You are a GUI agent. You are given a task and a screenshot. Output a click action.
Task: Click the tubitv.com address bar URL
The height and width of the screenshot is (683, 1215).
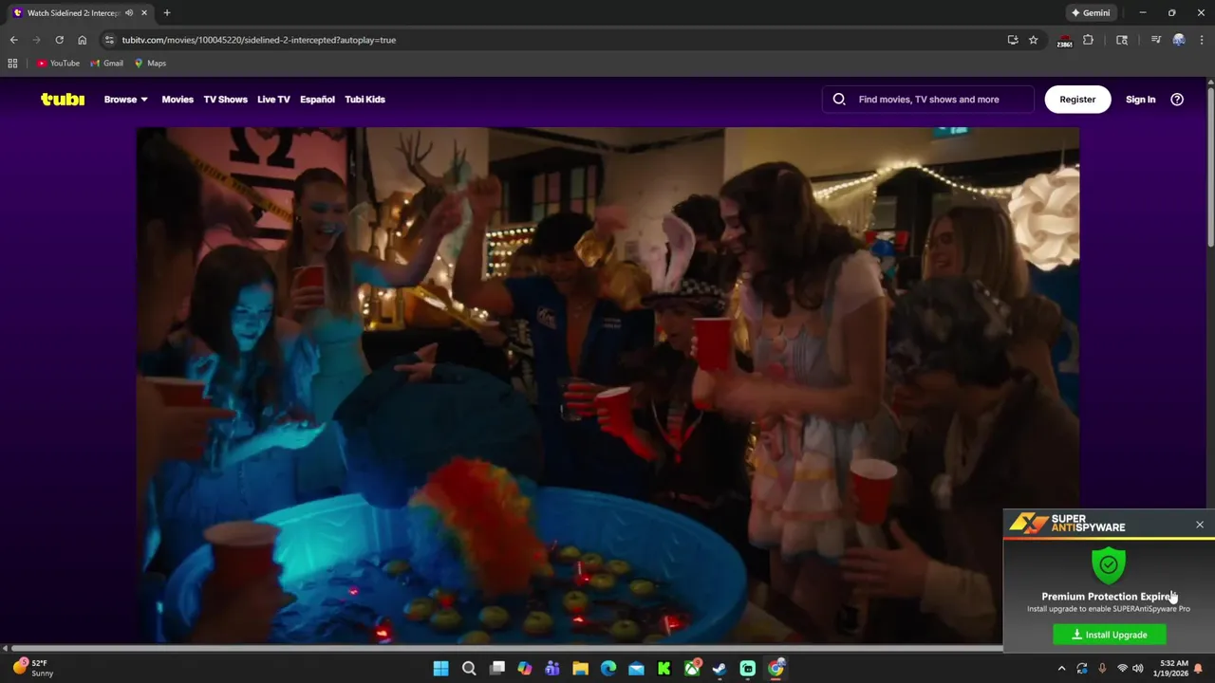[258, 40]
